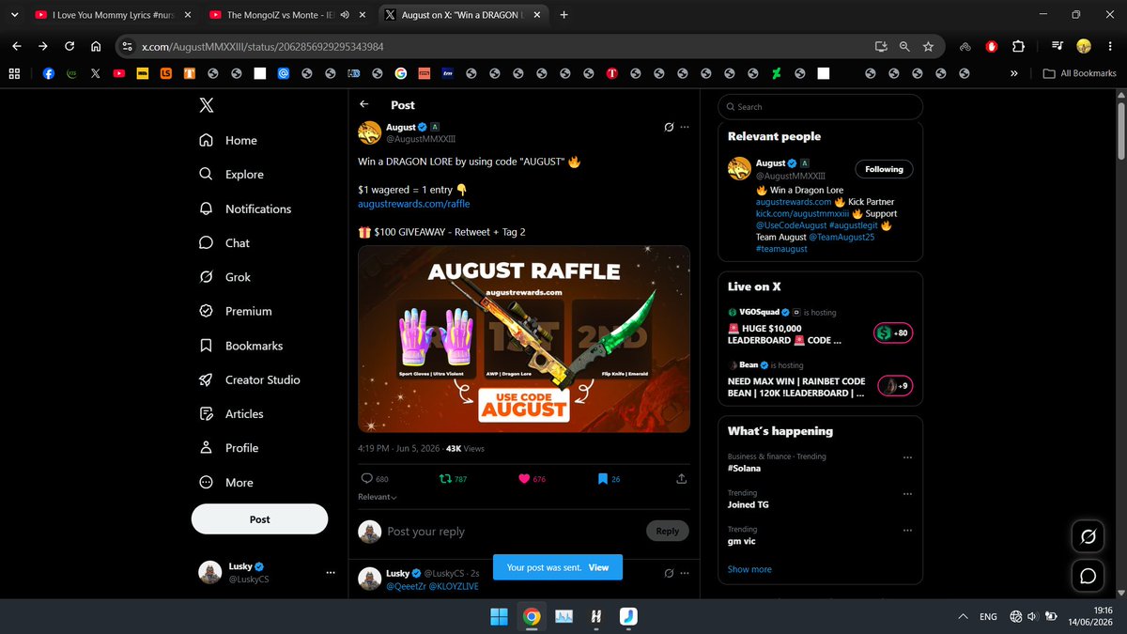Switch to The MongolZ vs Monte tab
Image resolution: width=1127 pixels, height=634 pixels.
(x=287, y=15)
